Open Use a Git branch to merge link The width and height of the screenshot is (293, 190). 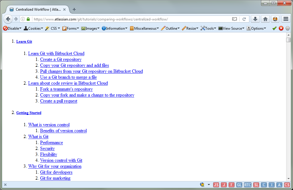[68, 77]
